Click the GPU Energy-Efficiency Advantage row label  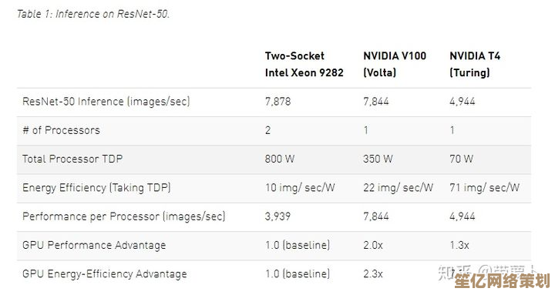(x=105, y=274)
